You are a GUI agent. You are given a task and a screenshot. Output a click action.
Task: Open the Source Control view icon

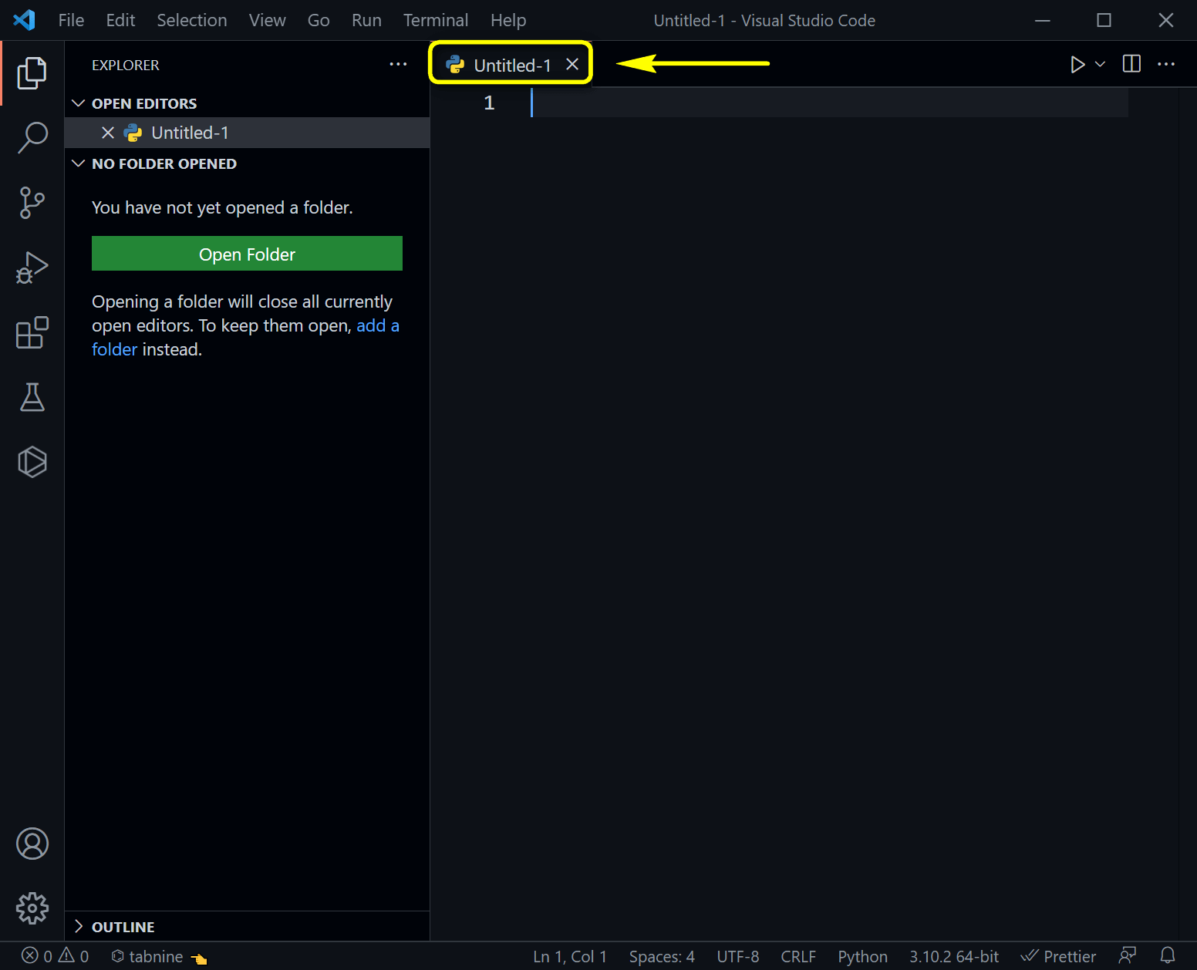[32, 203]
